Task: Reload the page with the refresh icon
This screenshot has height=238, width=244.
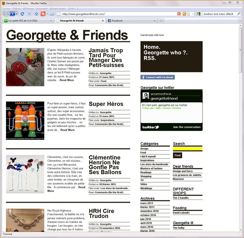Action: point(22,14)
